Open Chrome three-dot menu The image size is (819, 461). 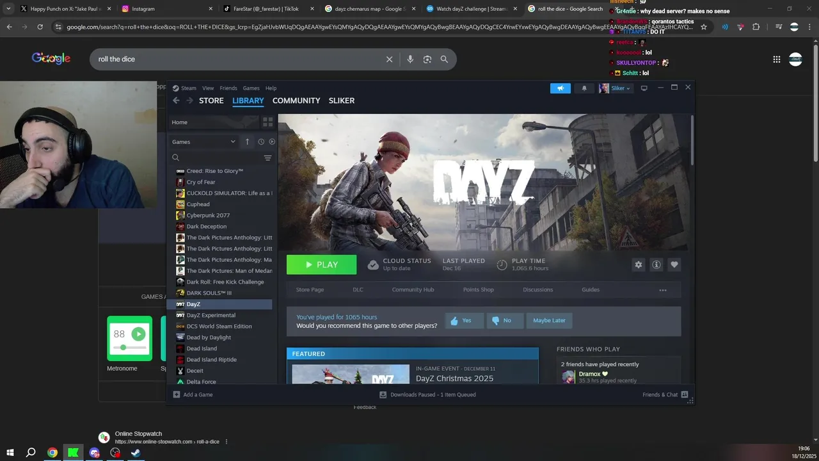[x=811, y=27]
